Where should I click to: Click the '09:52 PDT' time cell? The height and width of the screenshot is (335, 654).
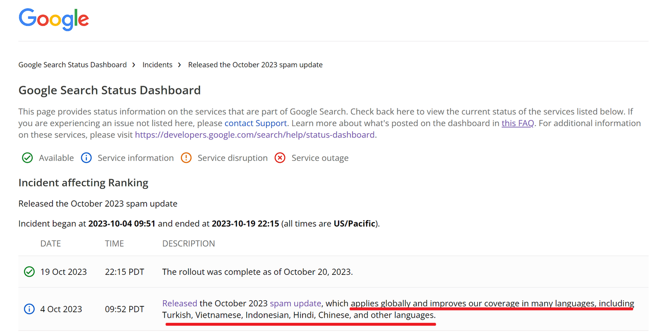click(x=125, y=309)
